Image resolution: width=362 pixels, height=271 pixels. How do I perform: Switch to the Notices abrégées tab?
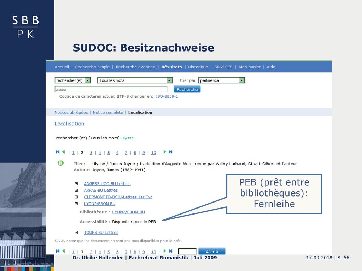point(71,112)
